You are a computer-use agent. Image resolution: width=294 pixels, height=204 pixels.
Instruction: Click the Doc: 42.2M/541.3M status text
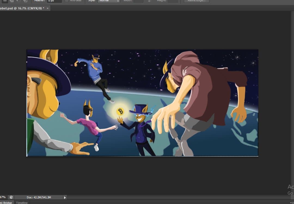tap(39, 197)
